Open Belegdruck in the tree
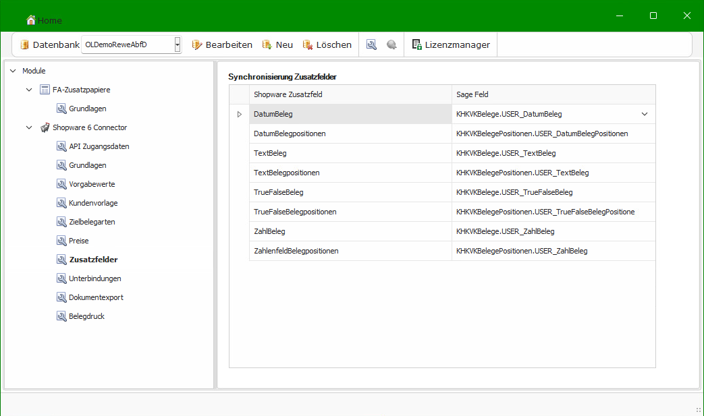 click(x=86, y=316)
